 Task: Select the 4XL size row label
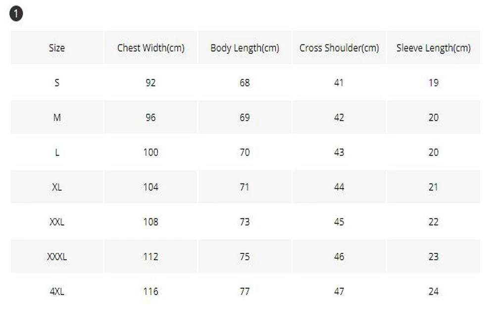57,291
